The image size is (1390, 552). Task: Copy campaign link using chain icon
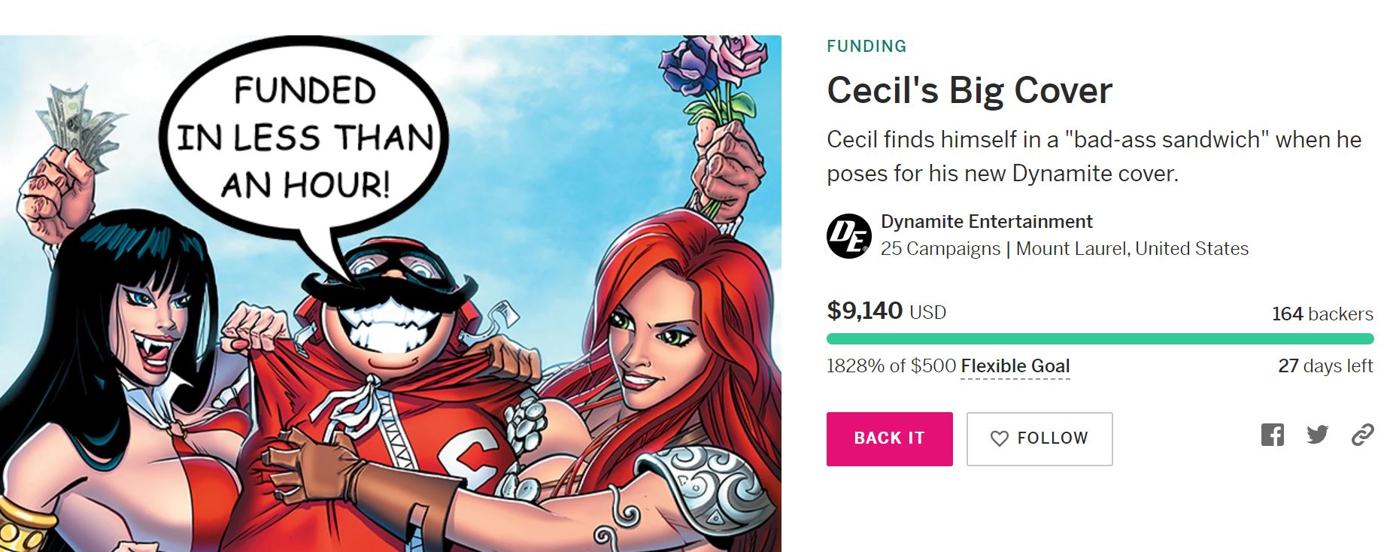(x=1362, y=435)
